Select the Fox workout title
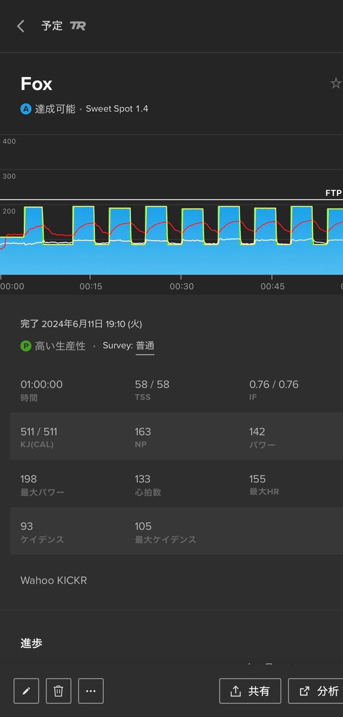 (x=36, y=84)
